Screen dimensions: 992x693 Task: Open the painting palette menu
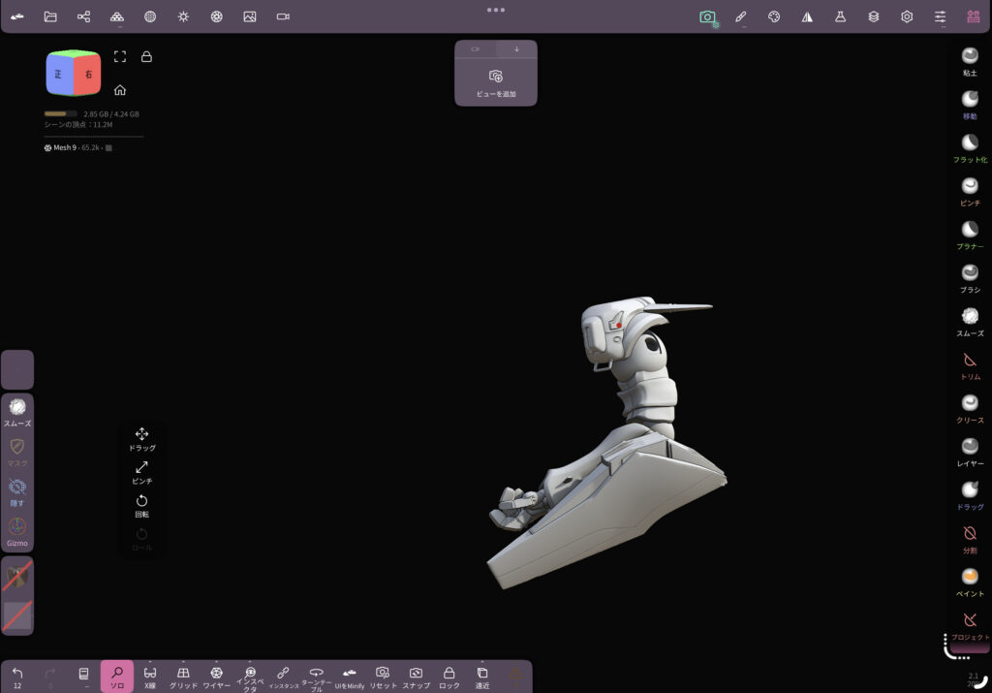tap(774, 17)
